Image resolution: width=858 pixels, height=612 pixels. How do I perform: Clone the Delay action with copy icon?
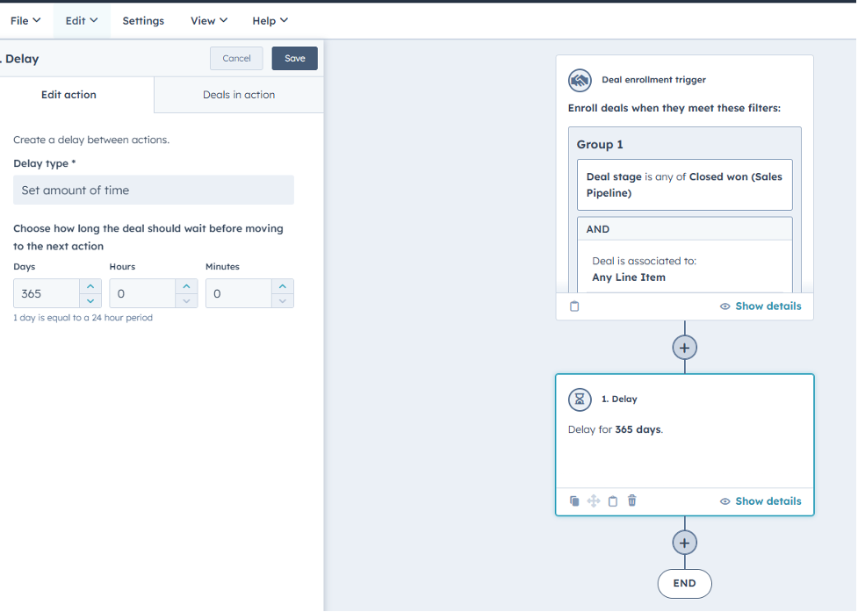click(574, 501)
